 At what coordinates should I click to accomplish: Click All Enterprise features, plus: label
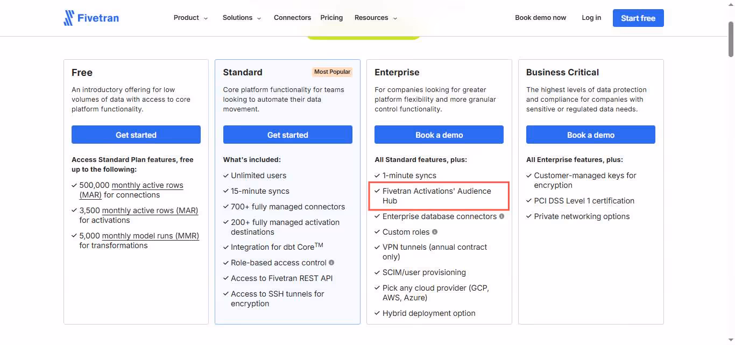point(575,159)
